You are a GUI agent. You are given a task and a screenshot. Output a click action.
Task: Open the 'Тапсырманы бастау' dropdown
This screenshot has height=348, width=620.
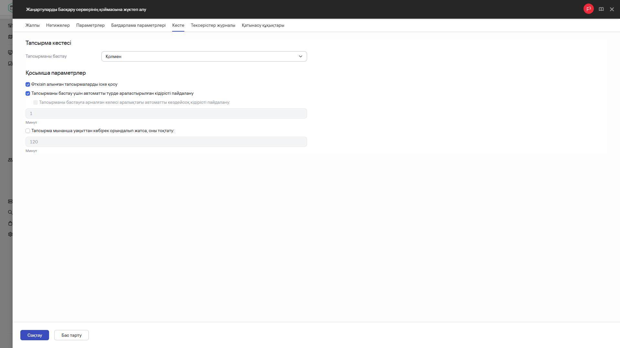(x=204, y=56)
